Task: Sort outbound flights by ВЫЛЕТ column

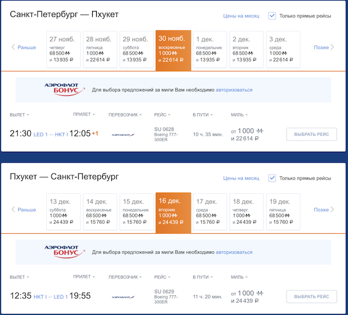Action: click(20, 115)
